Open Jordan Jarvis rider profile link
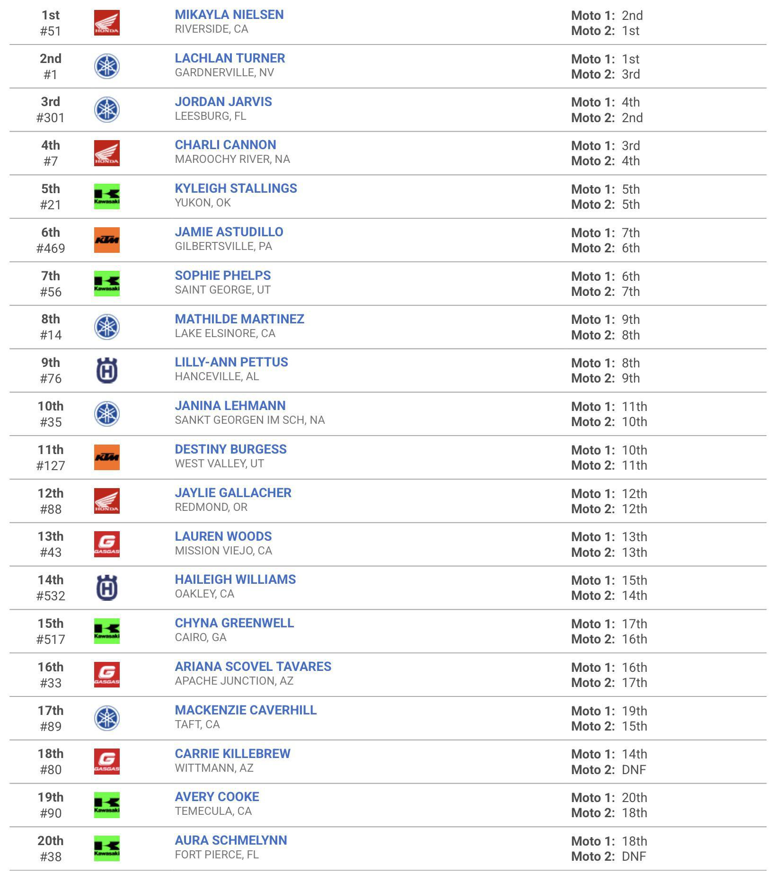Viewport: 776px width, 883px height. tap(223, 102)
